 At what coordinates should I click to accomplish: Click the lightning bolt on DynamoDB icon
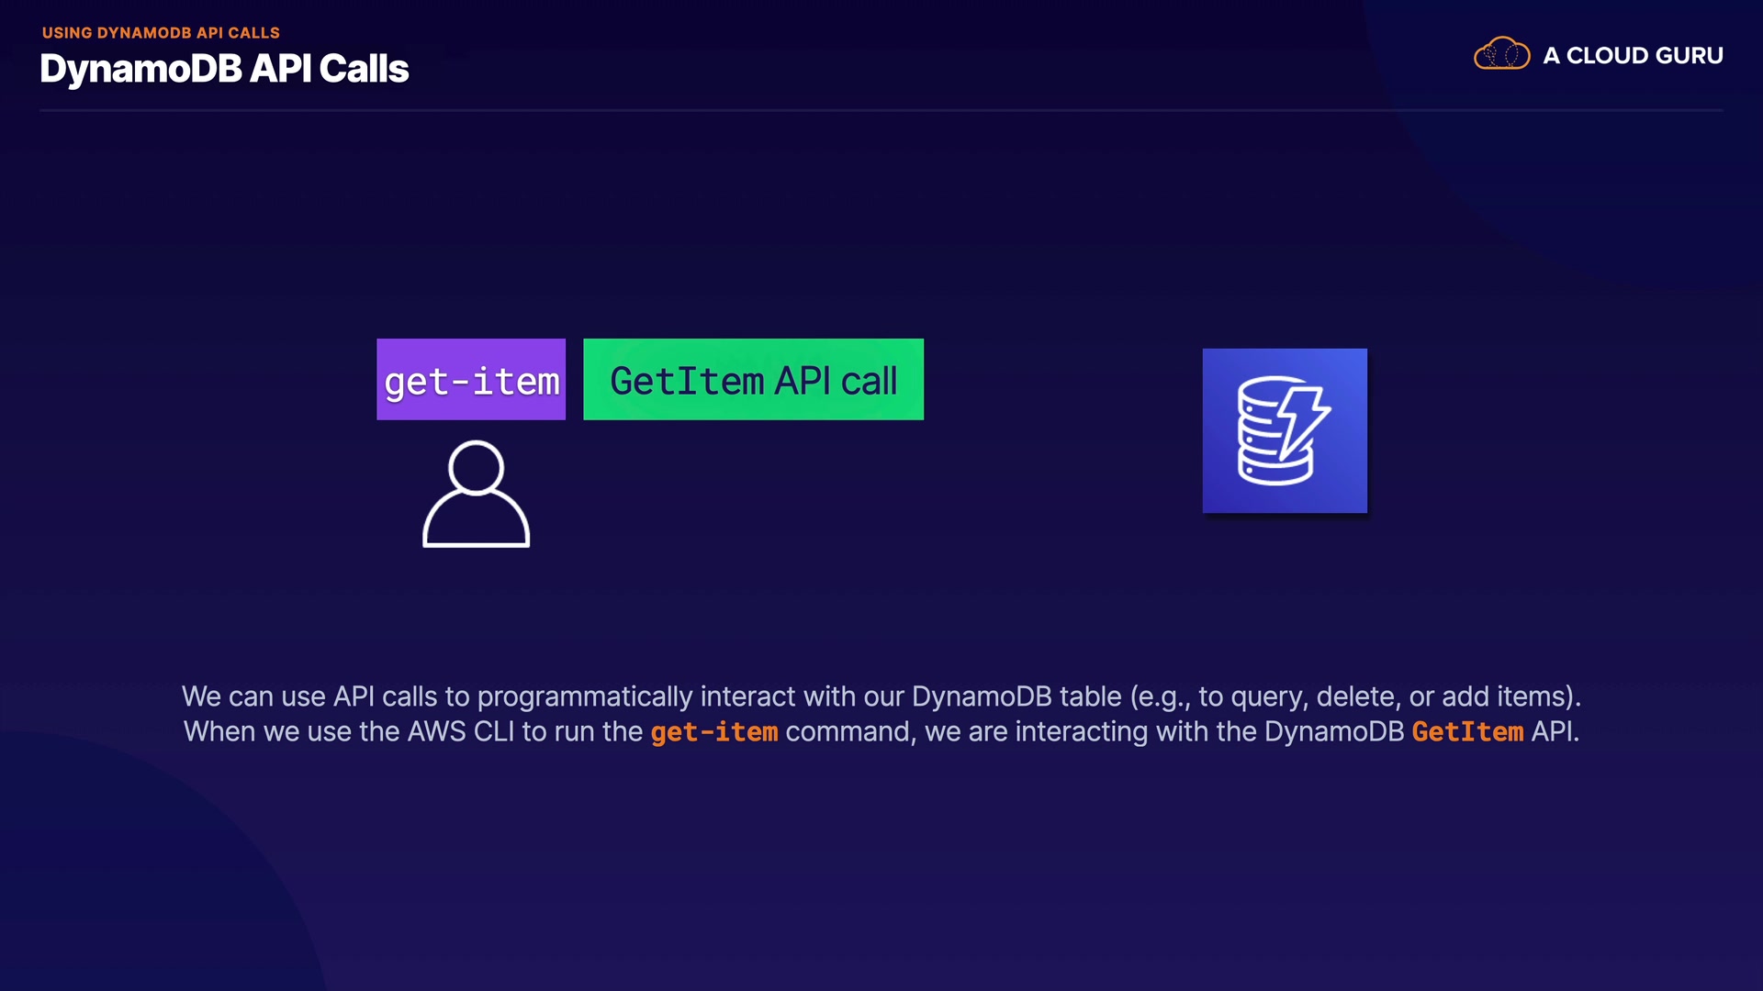(1304, 418)
